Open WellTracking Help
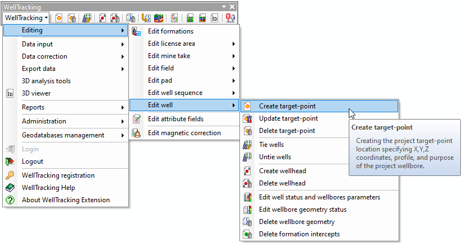 [x=66, y=188]
